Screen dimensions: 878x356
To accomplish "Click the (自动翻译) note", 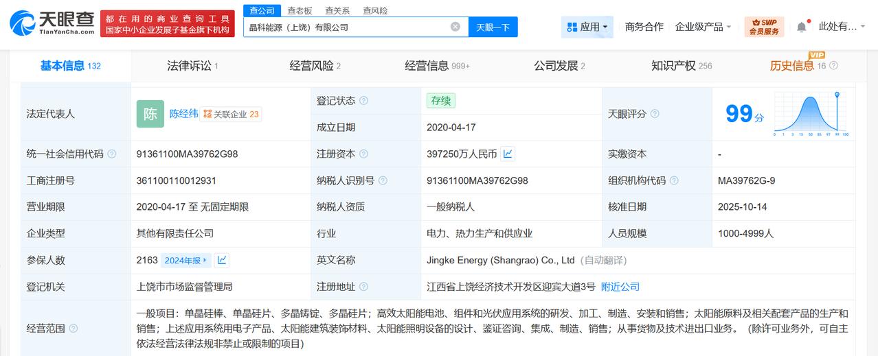I will point(603,261).
